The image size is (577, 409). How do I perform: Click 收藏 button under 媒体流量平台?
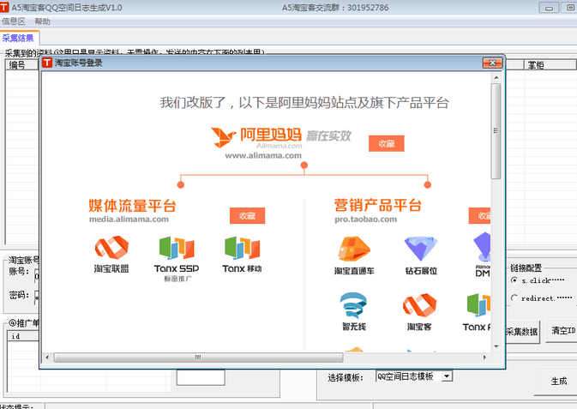tap(247, 216)
